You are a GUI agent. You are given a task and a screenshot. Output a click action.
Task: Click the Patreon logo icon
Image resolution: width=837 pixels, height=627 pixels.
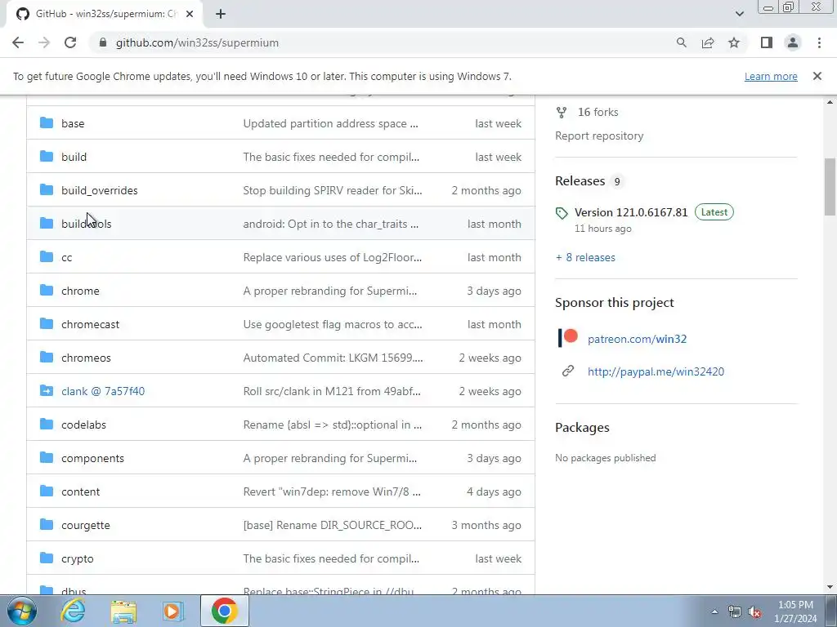coord(568,337)
